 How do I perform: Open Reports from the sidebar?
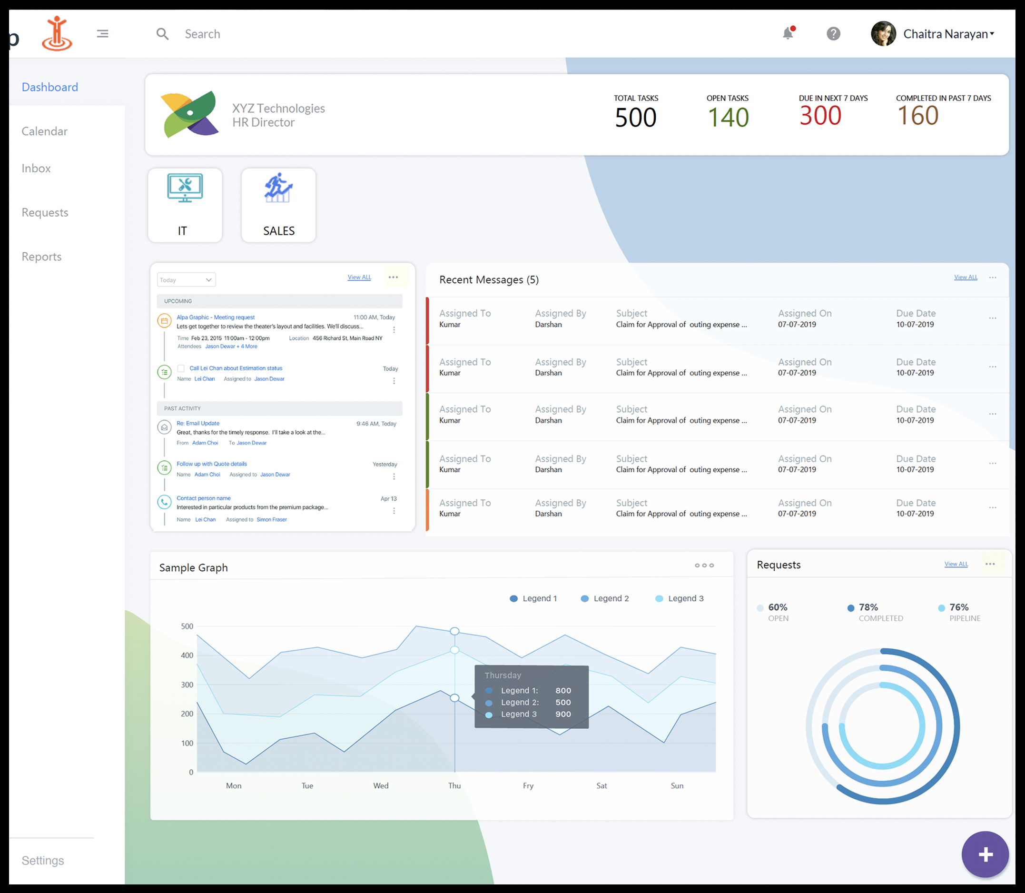point(41,257)
